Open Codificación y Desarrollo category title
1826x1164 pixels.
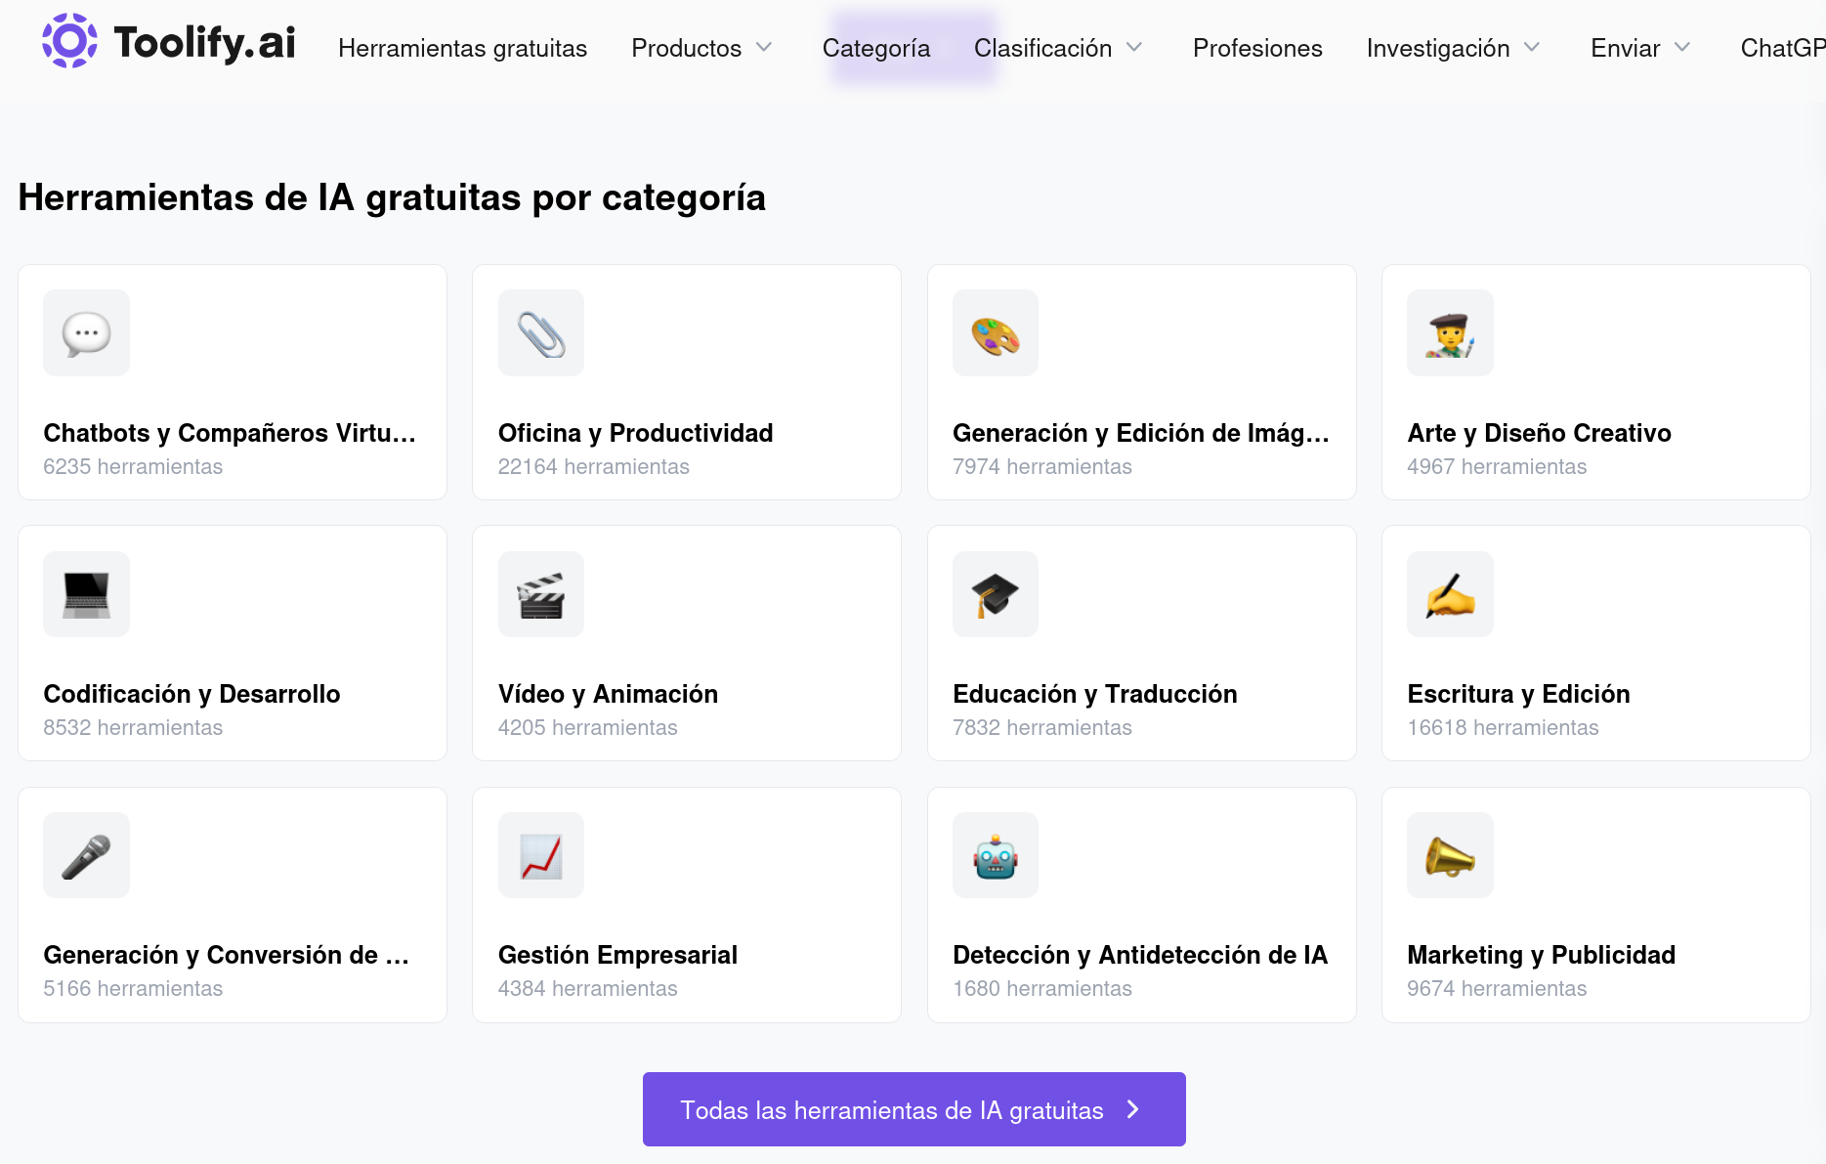[191, 694]
